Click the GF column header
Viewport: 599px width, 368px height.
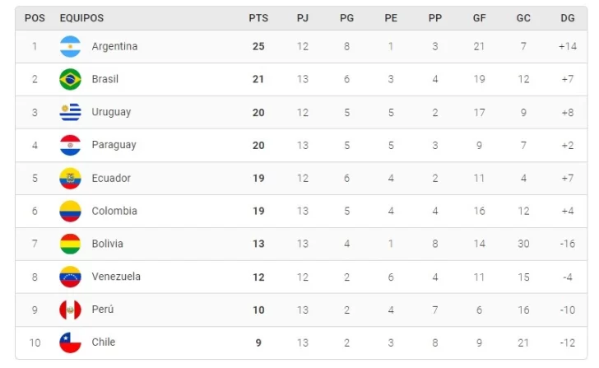tap(479, 18)
